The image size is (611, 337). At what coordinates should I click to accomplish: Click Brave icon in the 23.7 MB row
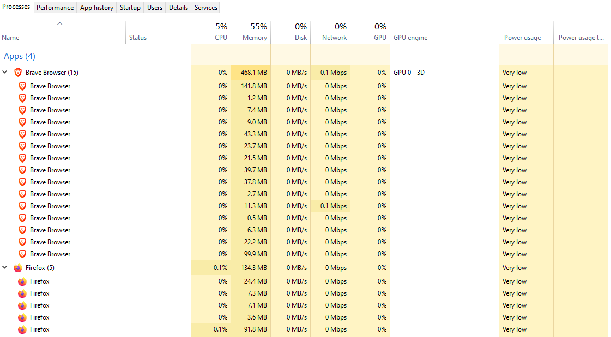coord(22,146)
